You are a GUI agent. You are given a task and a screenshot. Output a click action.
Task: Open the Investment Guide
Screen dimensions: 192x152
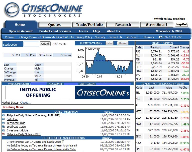[x=17, y=130]
